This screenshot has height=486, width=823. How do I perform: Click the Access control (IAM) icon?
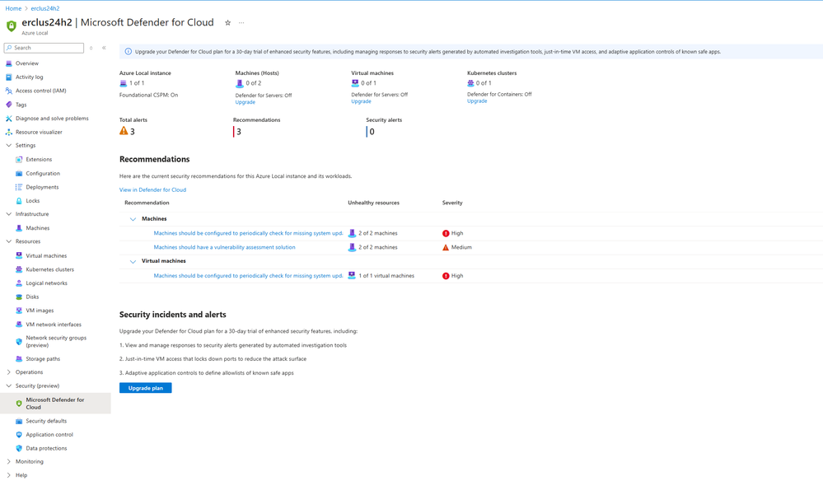tap(9, 91)
